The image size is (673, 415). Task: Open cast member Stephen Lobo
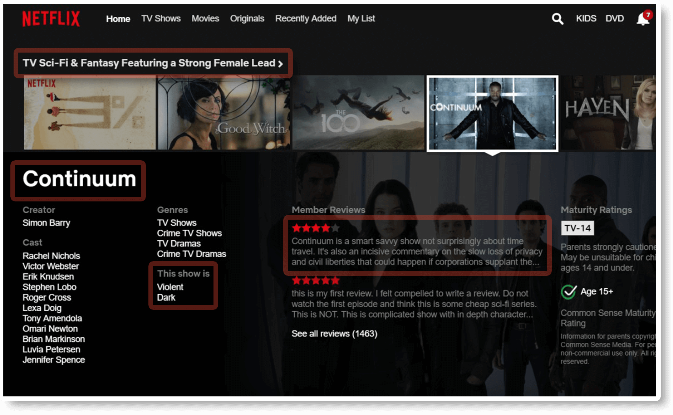coord(49,287)
